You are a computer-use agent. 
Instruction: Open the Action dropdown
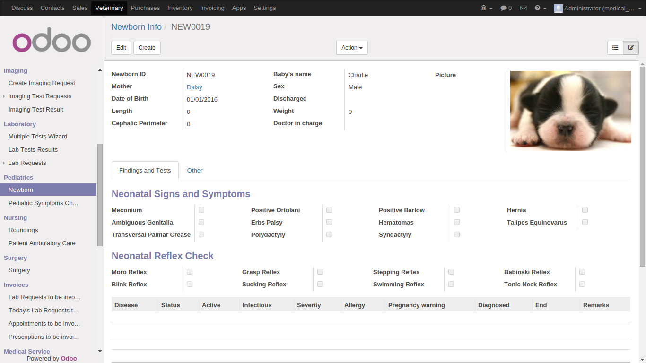[x=351, y=48]
